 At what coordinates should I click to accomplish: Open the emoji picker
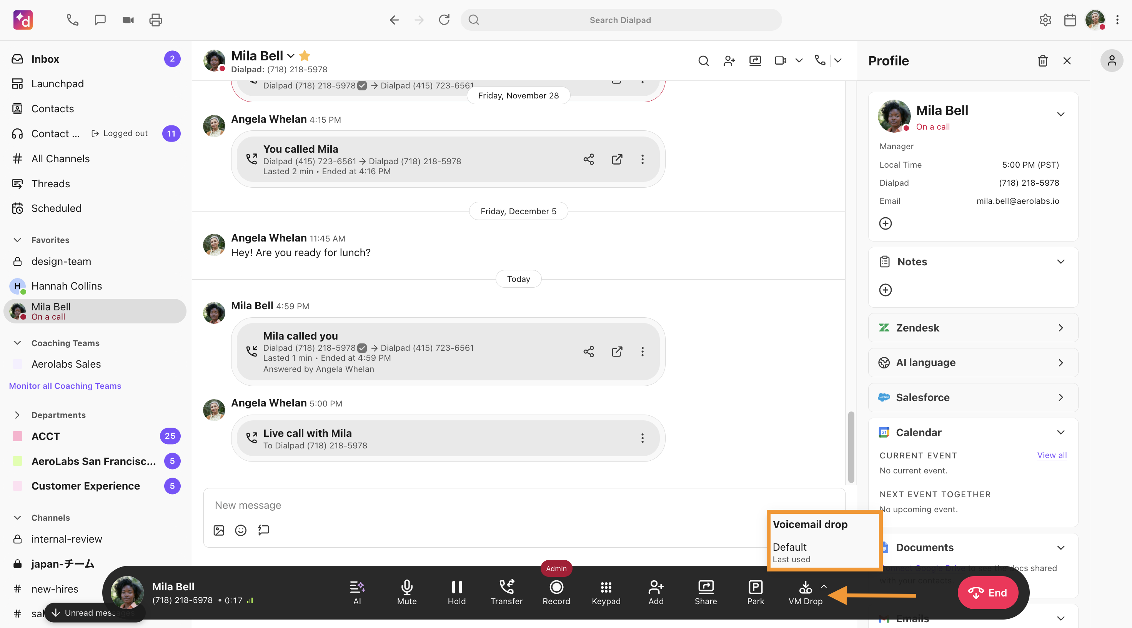[x=240, y=530]
